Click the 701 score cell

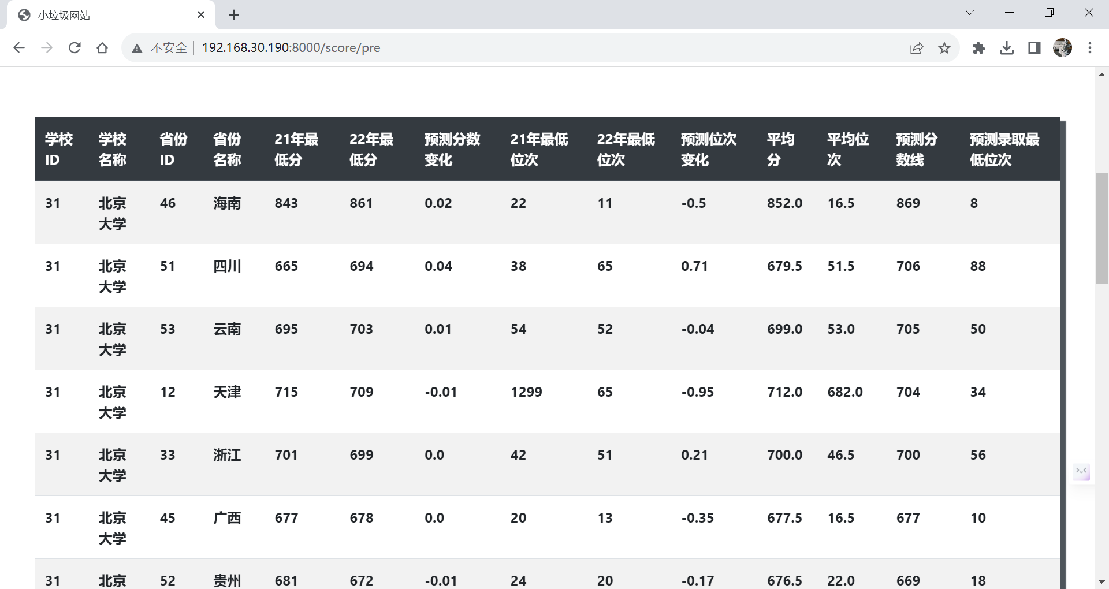coord(286,455)
